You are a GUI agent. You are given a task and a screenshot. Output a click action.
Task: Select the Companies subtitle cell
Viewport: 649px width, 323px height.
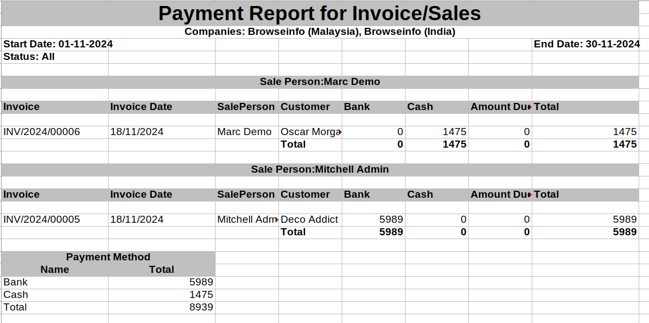pyautogui.click(x=320, y=32)
